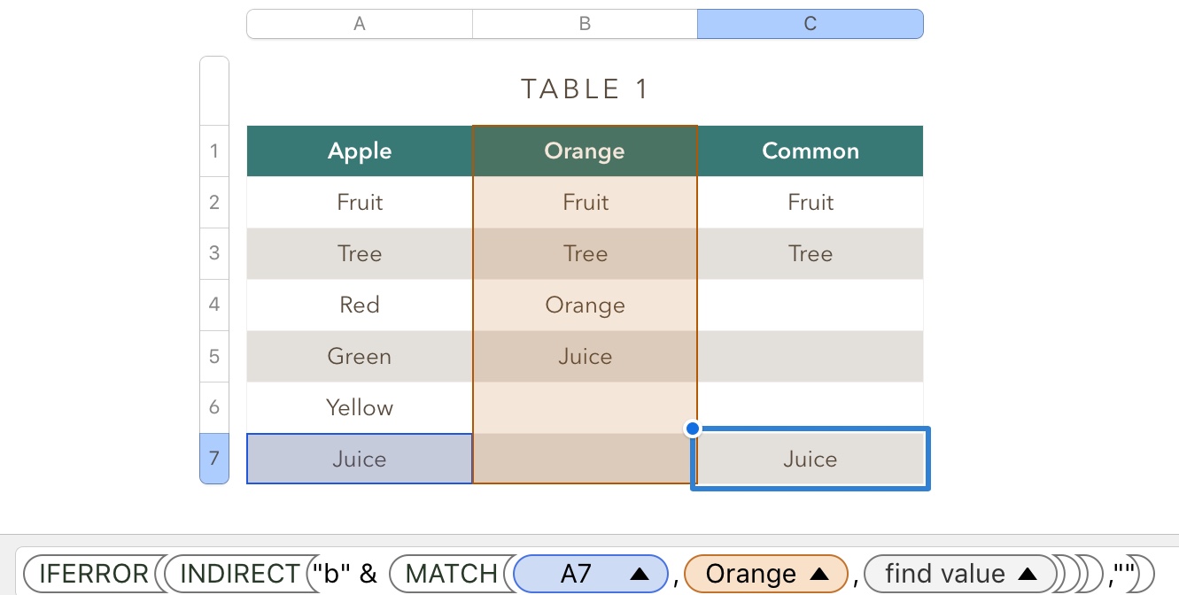Image resolution: width=1179 pixels, height=595 pixels.
Task: Select the Green cell
Action: click(360, 356)
